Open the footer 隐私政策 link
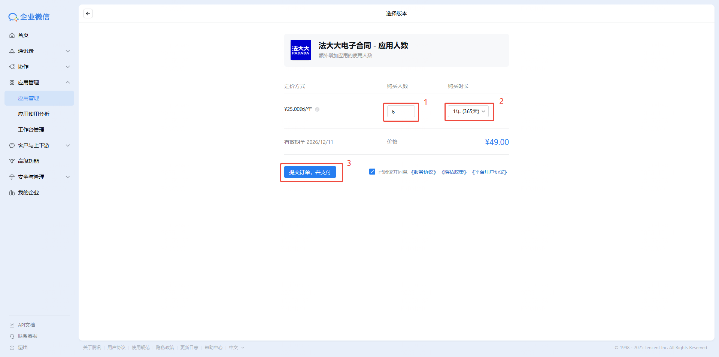The image size is (719, 357). 165,348
